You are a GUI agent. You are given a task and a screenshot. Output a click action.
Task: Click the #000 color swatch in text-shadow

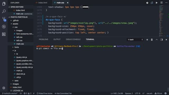click(x=82, y=7)
